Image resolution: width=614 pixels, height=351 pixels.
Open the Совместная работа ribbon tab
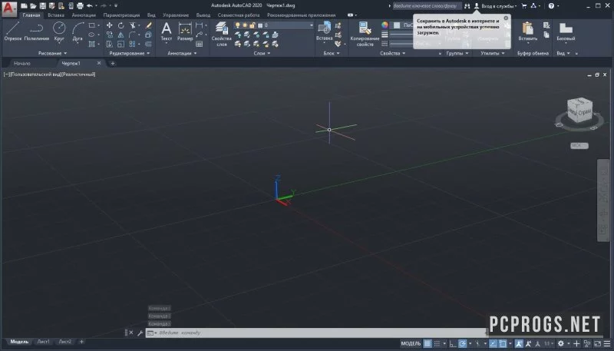point(239,15)
